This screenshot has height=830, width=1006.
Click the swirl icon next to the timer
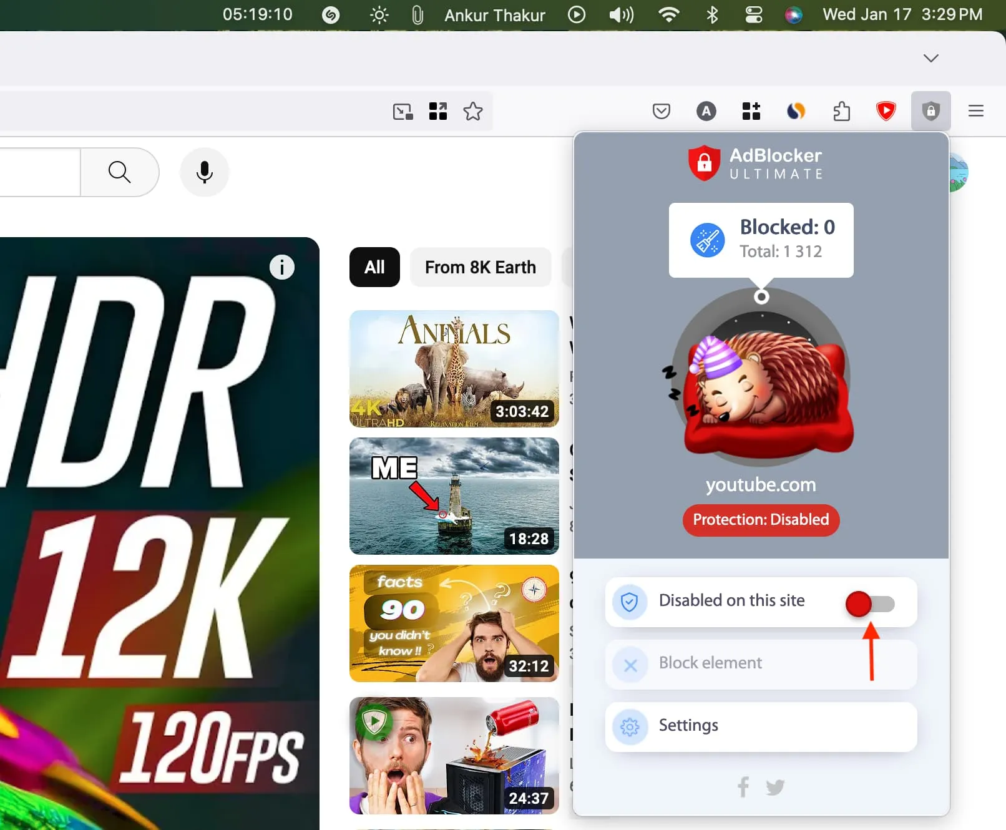(x=331, y=15)
